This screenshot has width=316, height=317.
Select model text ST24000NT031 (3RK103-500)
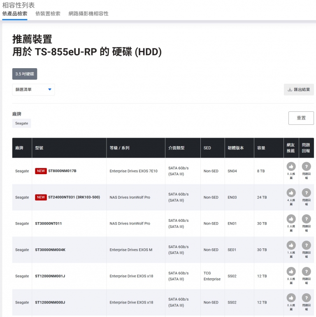coord(74,197)
